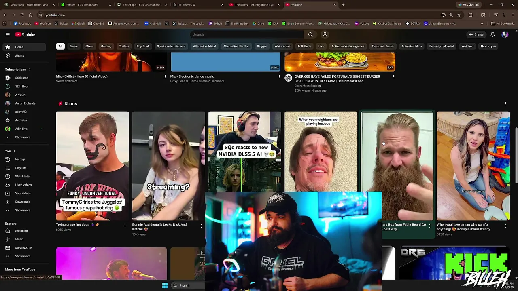Select the Alternative Metal filter chip

(x=204, y=46)
